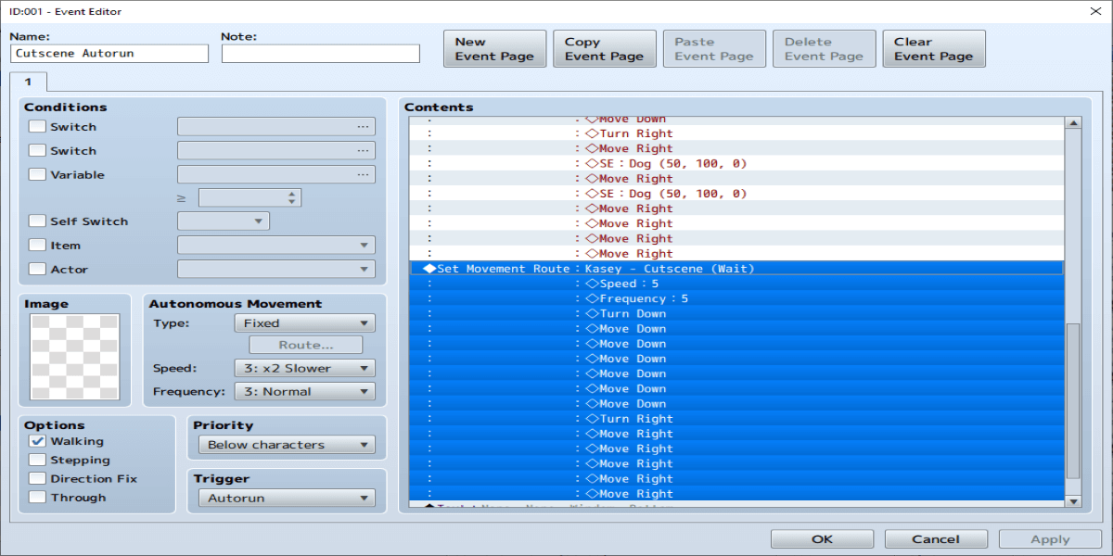The image size is (1113, 556).
Task: Open the Trigger dropdown showing Autorun
Action: click(287, 498)
